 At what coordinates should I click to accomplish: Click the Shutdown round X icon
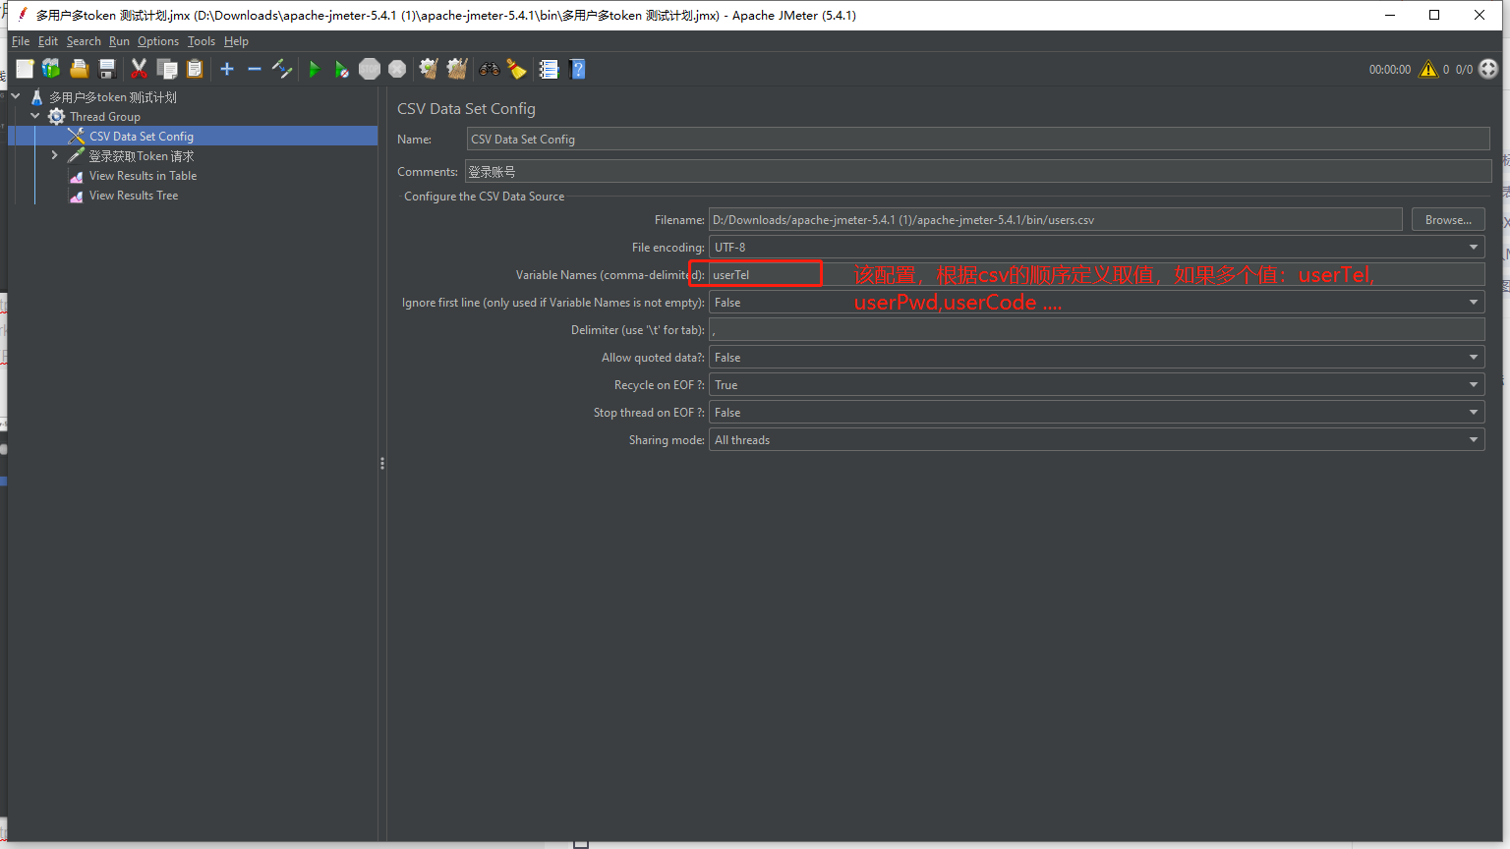pyautogui.click(x=397, y=69)
